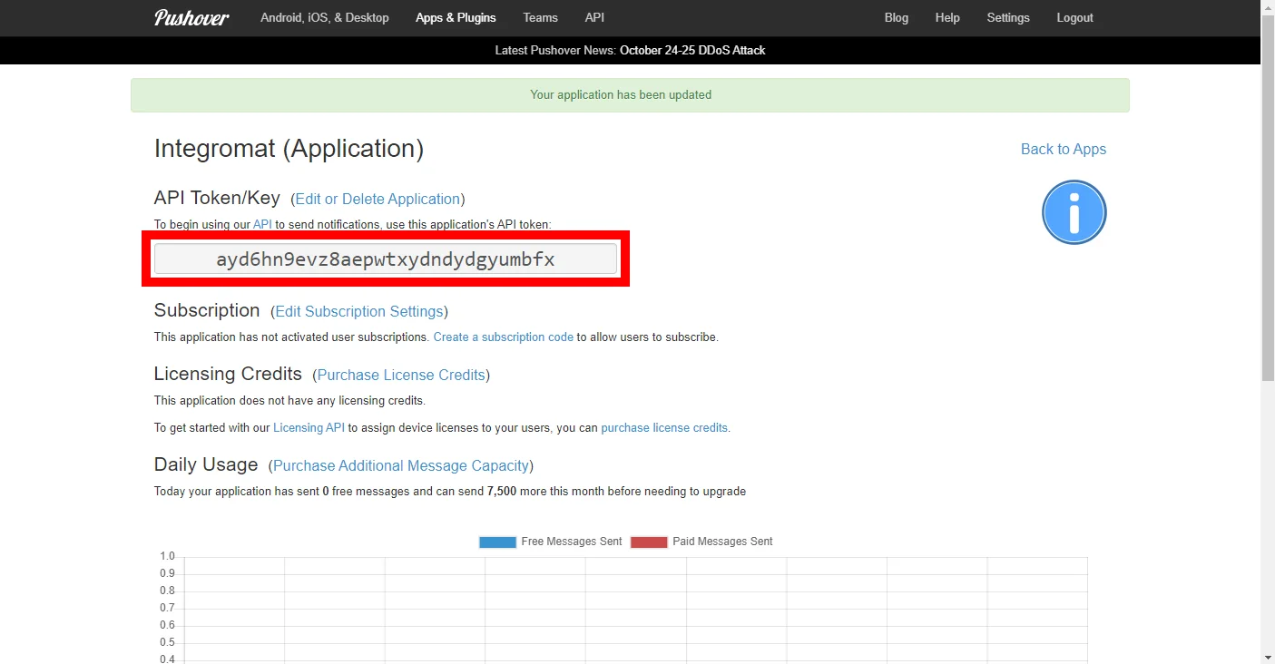This screenshot has width=1275, height=664.
Task: Open the Help page
Action: point(947,17)
